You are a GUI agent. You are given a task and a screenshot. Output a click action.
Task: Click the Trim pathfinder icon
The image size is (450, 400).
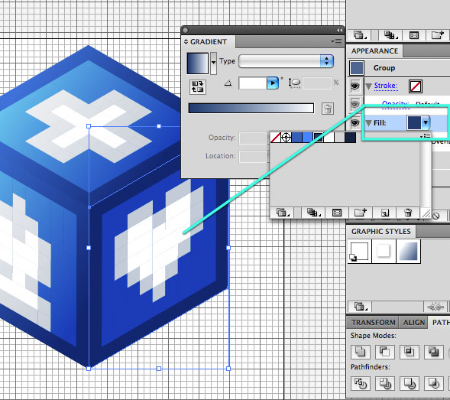point(385,384)
